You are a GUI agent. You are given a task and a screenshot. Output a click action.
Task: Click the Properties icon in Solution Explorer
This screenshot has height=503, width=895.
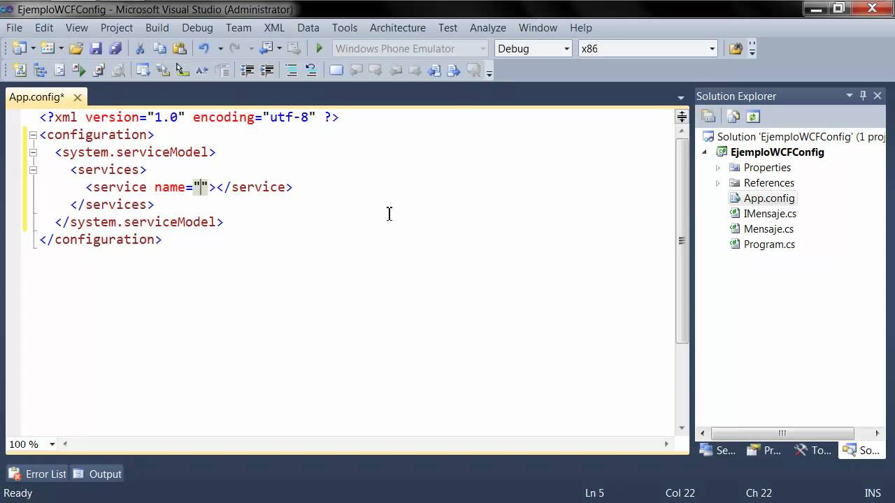708,117
